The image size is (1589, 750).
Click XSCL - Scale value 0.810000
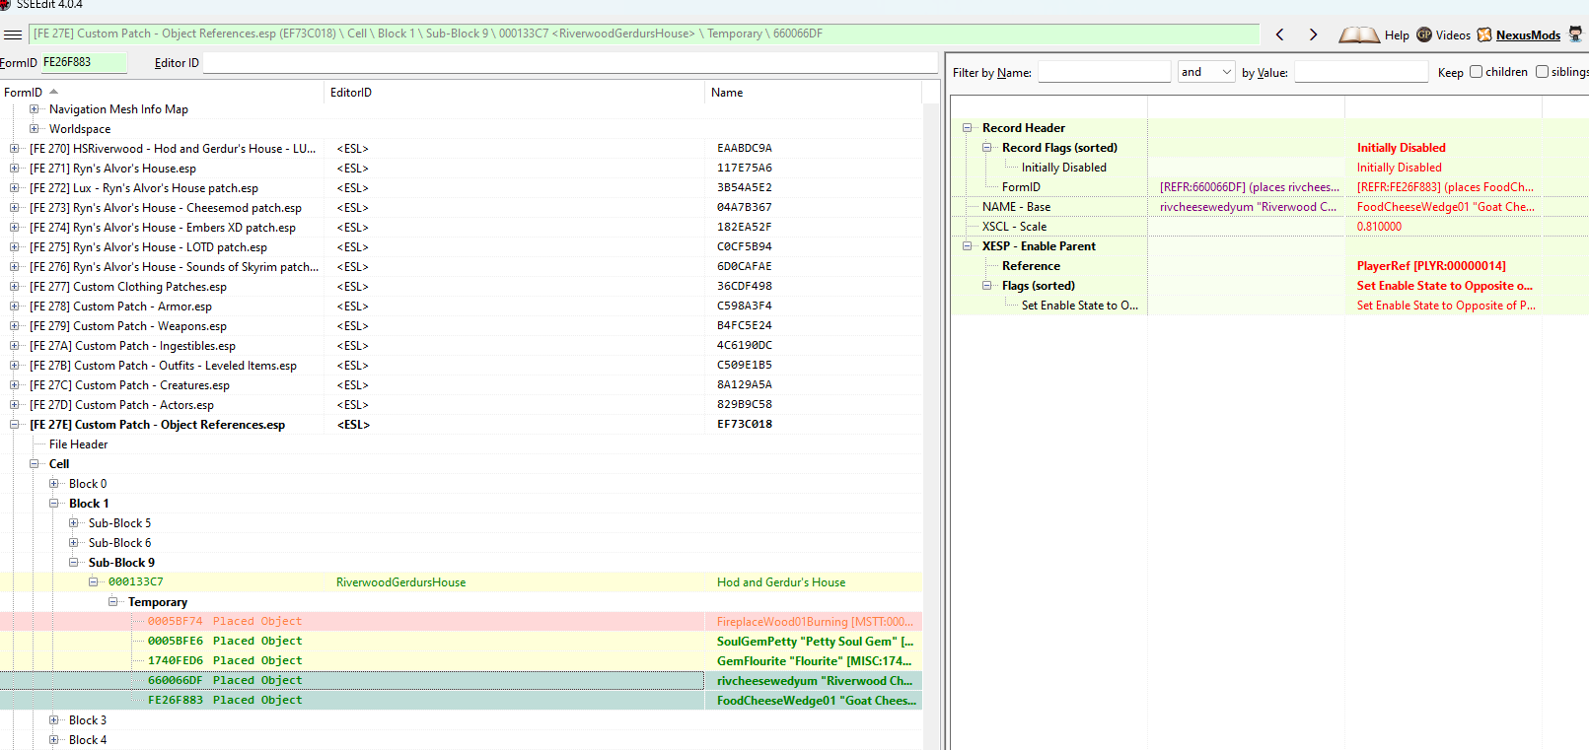point(1379,227)
